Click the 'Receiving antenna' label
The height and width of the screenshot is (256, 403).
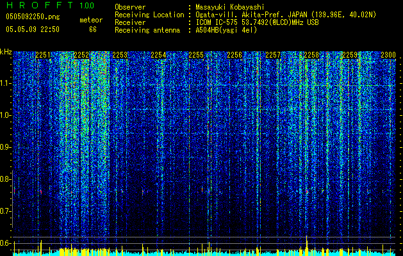point(147,30)
